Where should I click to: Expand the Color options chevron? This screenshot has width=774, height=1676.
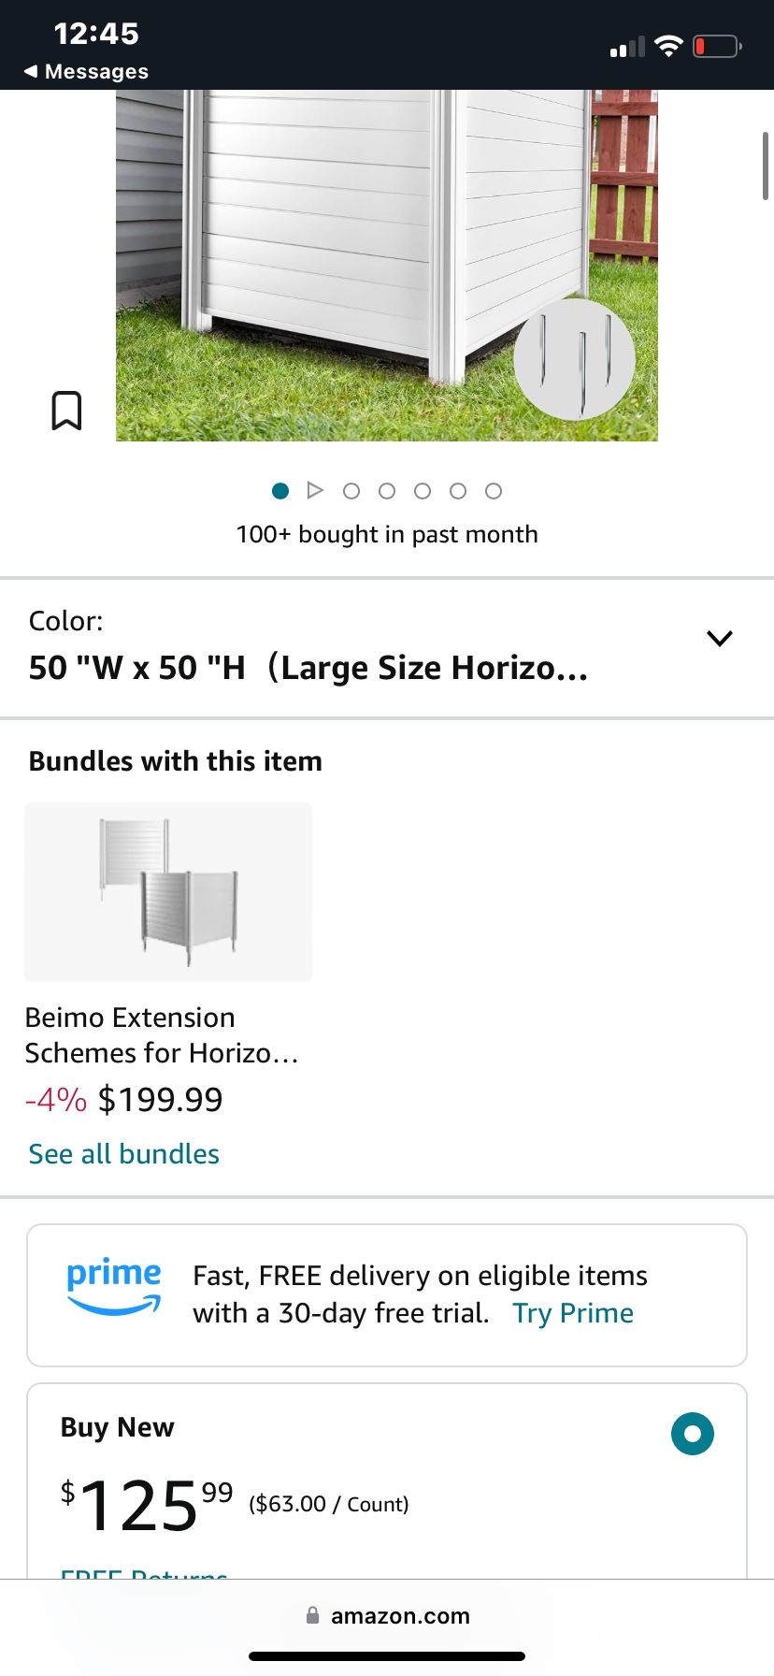pos(720,639)
